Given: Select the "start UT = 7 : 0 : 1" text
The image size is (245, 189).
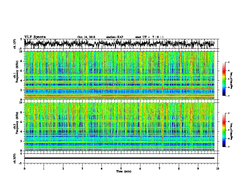Looking at the screenshot, I should 149,37.
